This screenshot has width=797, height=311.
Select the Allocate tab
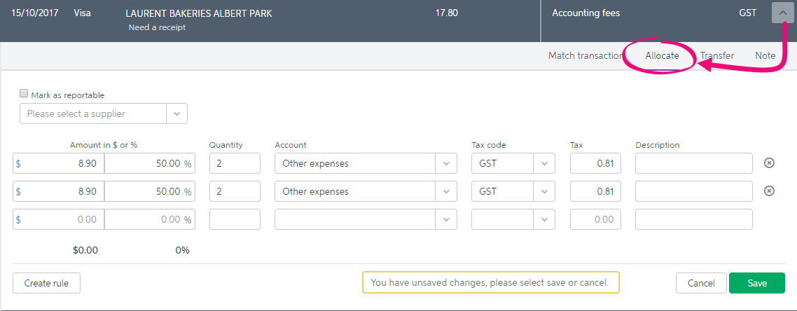coord(662,56)
